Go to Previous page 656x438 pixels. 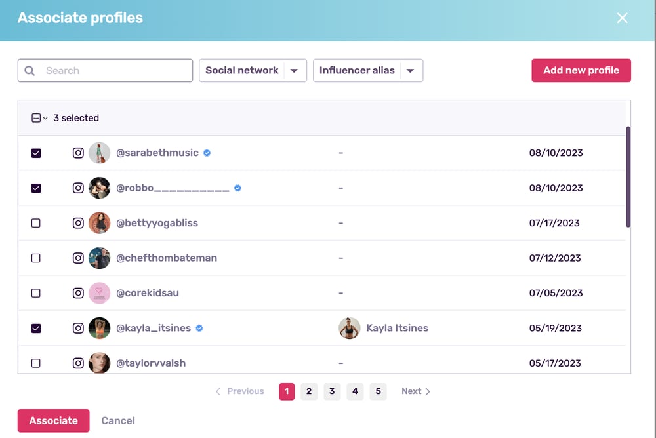239,391
